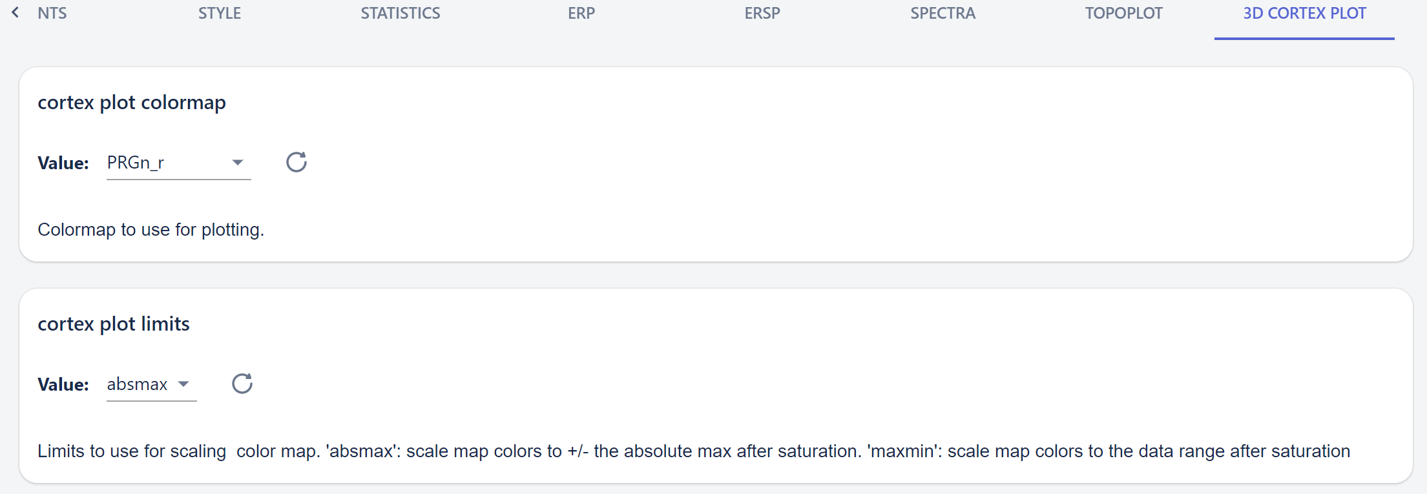The width and height of the screenshot is (1427, 494).
Task: Reset the cortex plot colormap value
Action: click(x=297, y=162)
